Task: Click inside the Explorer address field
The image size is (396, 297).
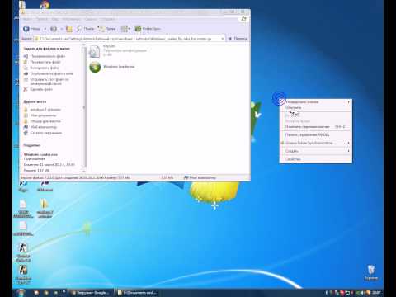Action: (130, 39)
